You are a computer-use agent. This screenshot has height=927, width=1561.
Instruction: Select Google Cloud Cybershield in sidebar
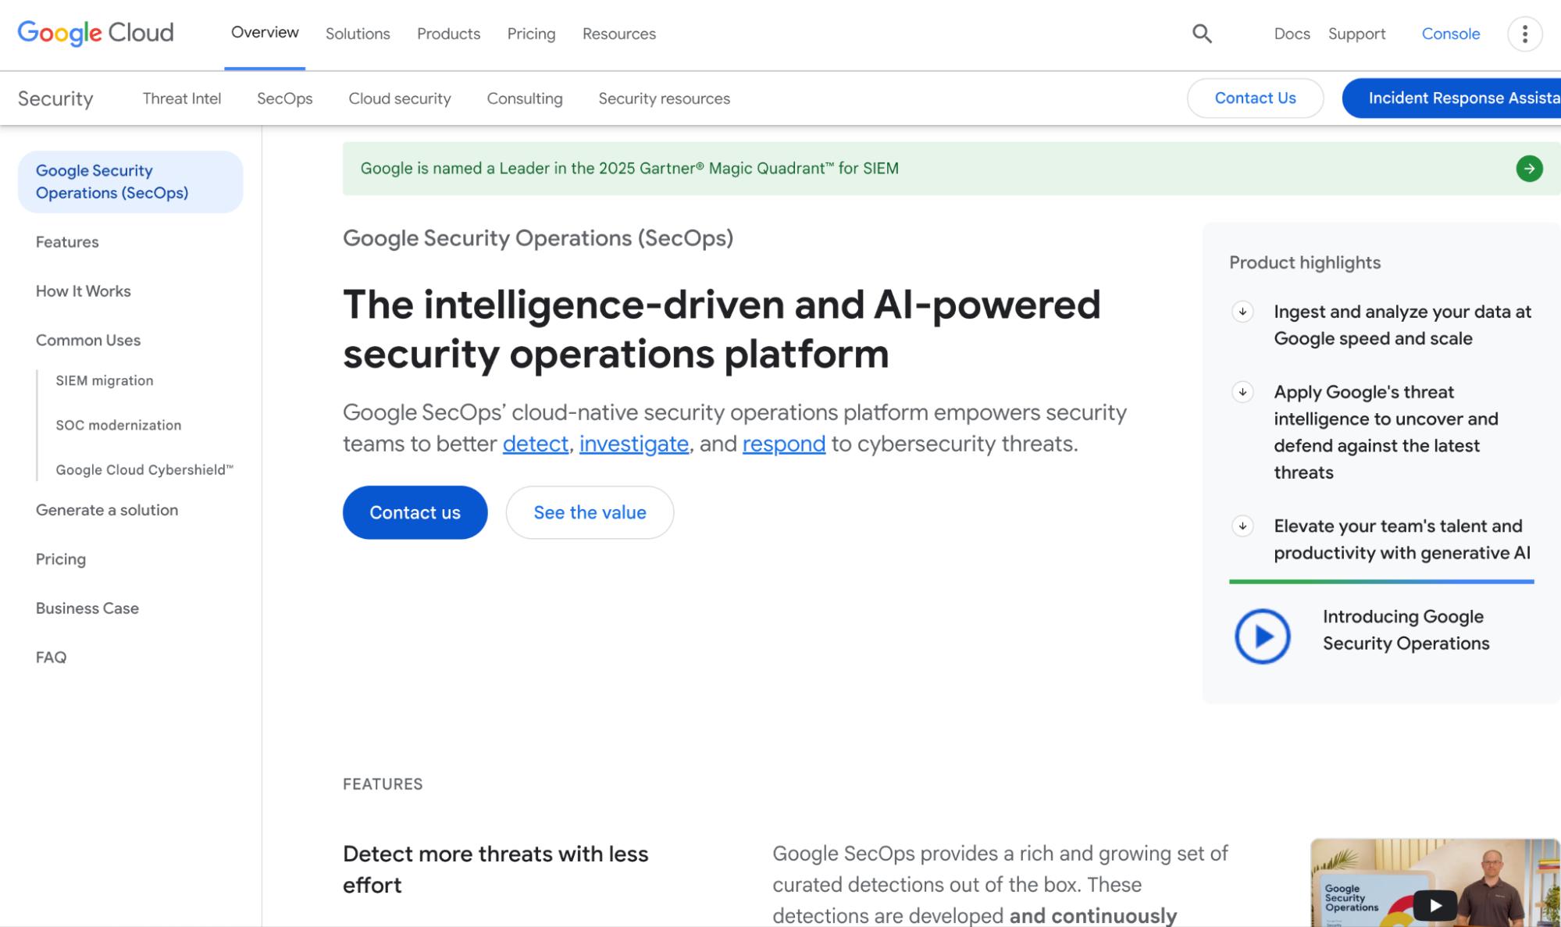click(144, 469)
